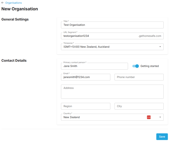Click the Getting started label text
Image resolution: width=171 pixels, height=143 pixels.
pyautogui.click(x=150, y=66)
